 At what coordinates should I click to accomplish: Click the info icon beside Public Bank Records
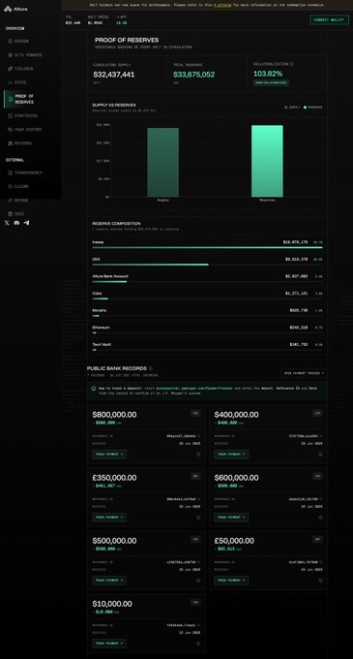click(x=151, y=368)
